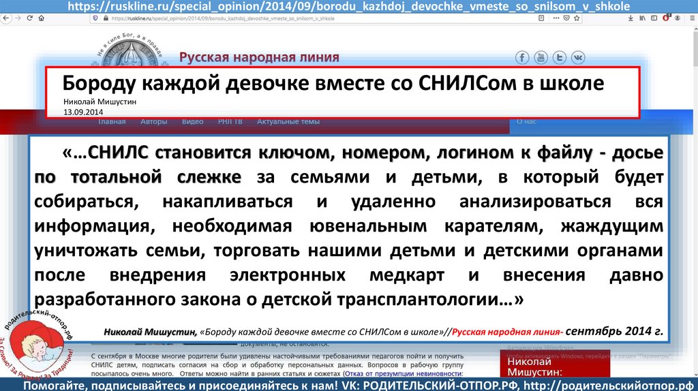The width and height of the screenshot is (698, 391).
Task: Open the browser home page icon
Action: point(42,18)
